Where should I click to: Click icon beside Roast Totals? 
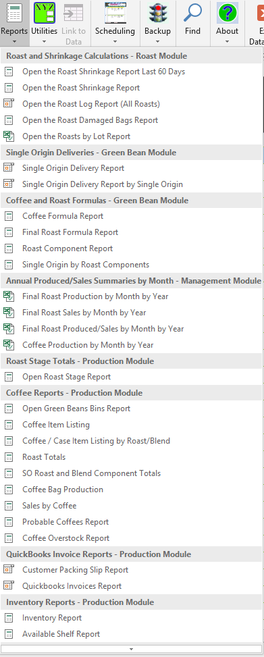click(9, 457)
